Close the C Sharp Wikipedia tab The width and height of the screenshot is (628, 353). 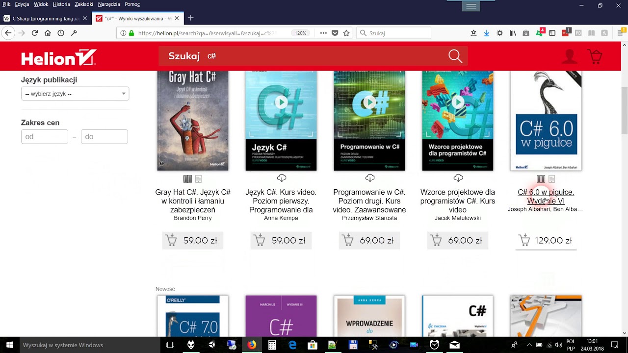[85, 18]
